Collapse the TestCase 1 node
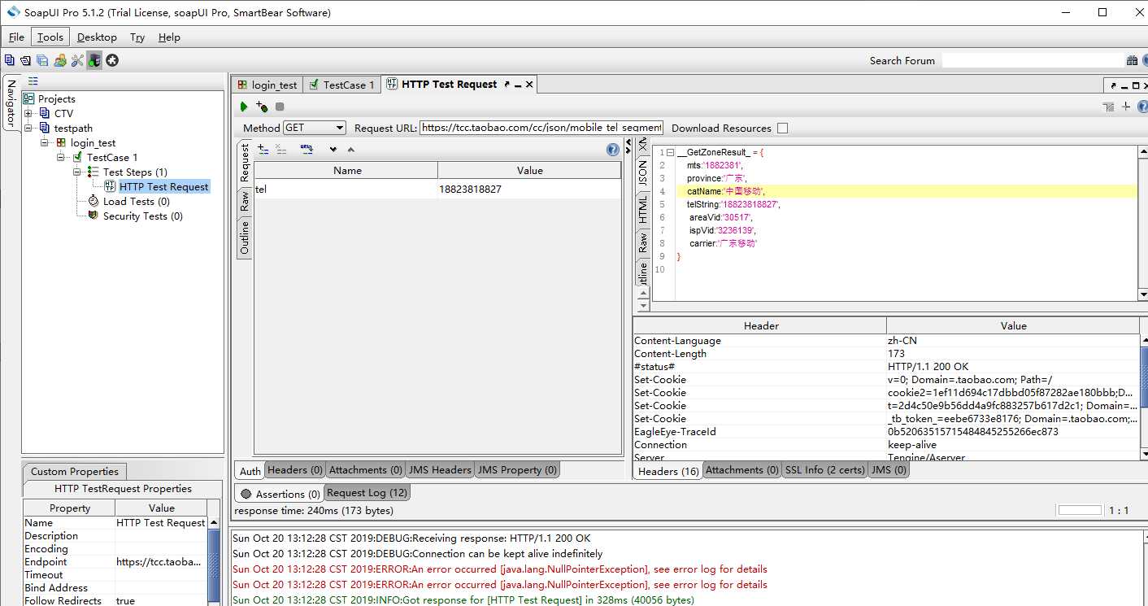This screenshot has width=1148, height=606. point(61,157)
